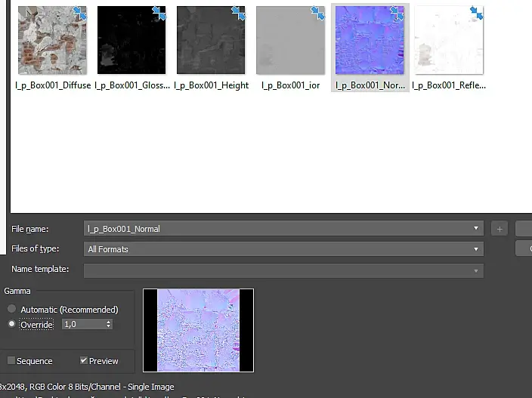Click the sync arrow icon on Refle thumbnail
The image size is (532, 398).
click(x=477, y=14)
